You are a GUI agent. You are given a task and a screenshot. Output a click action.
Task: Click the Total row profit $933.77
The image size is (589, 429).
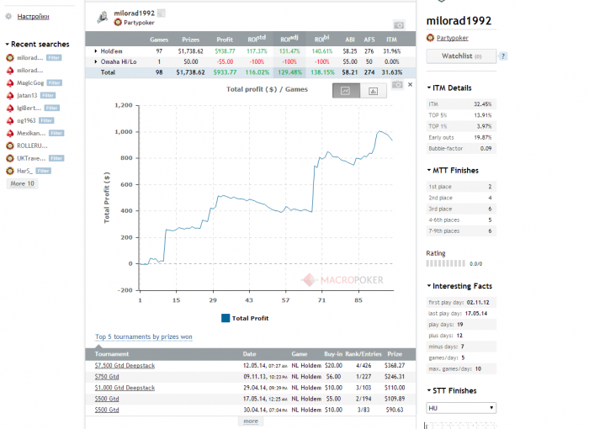(x=225, y=72)
